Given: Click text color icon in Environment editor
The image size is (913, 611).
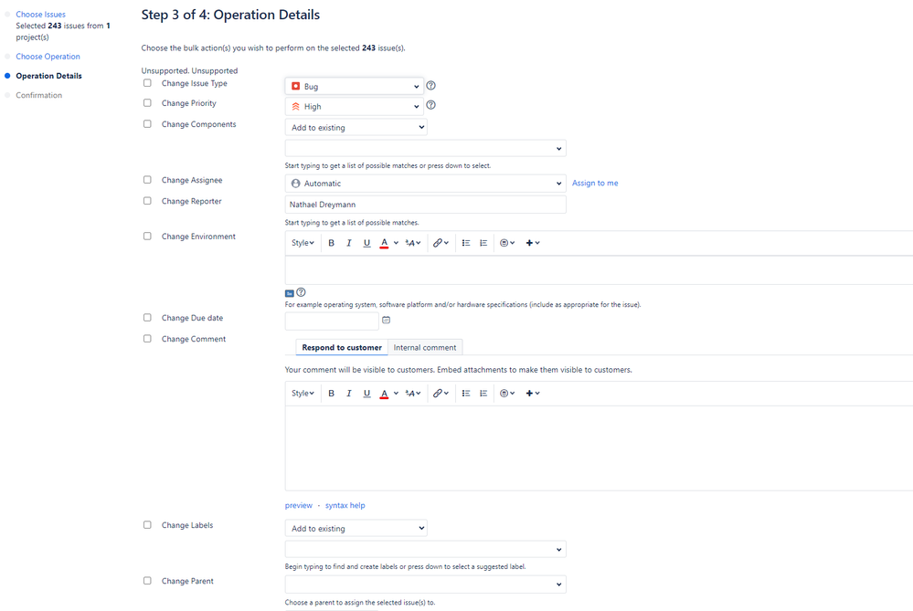Looking at the screenshot, I should (384, 243).
